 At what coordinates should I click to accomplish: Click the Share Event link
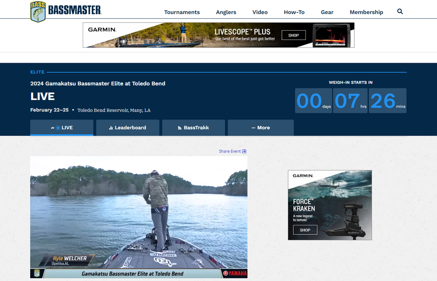click(233, 151)
